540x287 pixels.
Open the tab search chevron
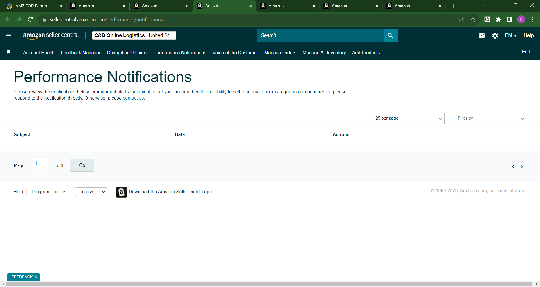[484, 5]
